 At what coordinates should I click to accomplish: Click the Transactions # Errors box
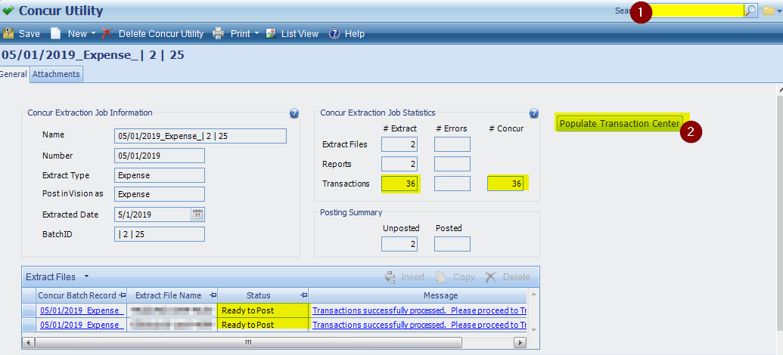click(x=452, y=184)
